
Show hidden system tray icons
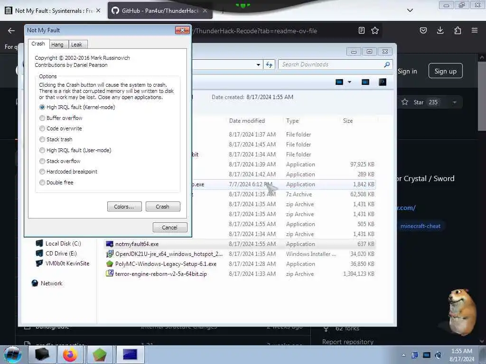[x=403, y=355]
